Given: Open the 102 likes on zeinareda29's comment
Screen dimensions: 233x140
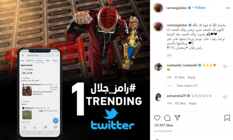Looking at the screenshot, I should click(180, 103).
